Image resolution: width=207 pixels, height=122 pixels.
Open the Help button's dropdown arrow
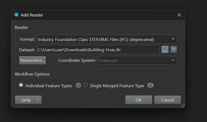(38, 100)
